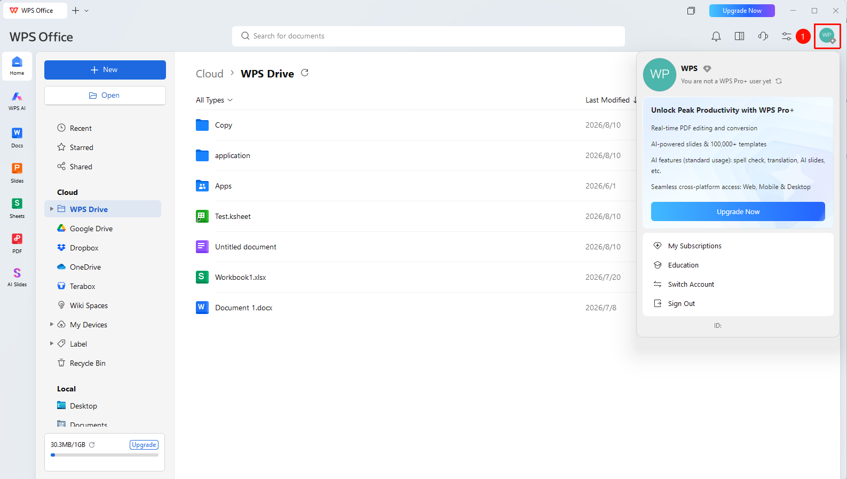Expand the Label tree node
Viewport: 847px width, 479px height.
[52, 343]
